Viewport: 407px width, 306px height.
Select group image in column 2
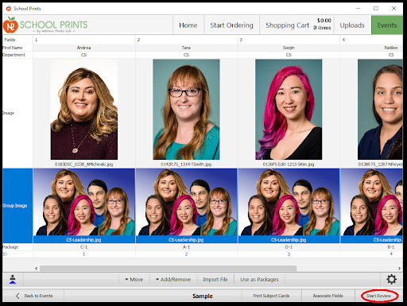pyautogui.click(x=187, y=202)
